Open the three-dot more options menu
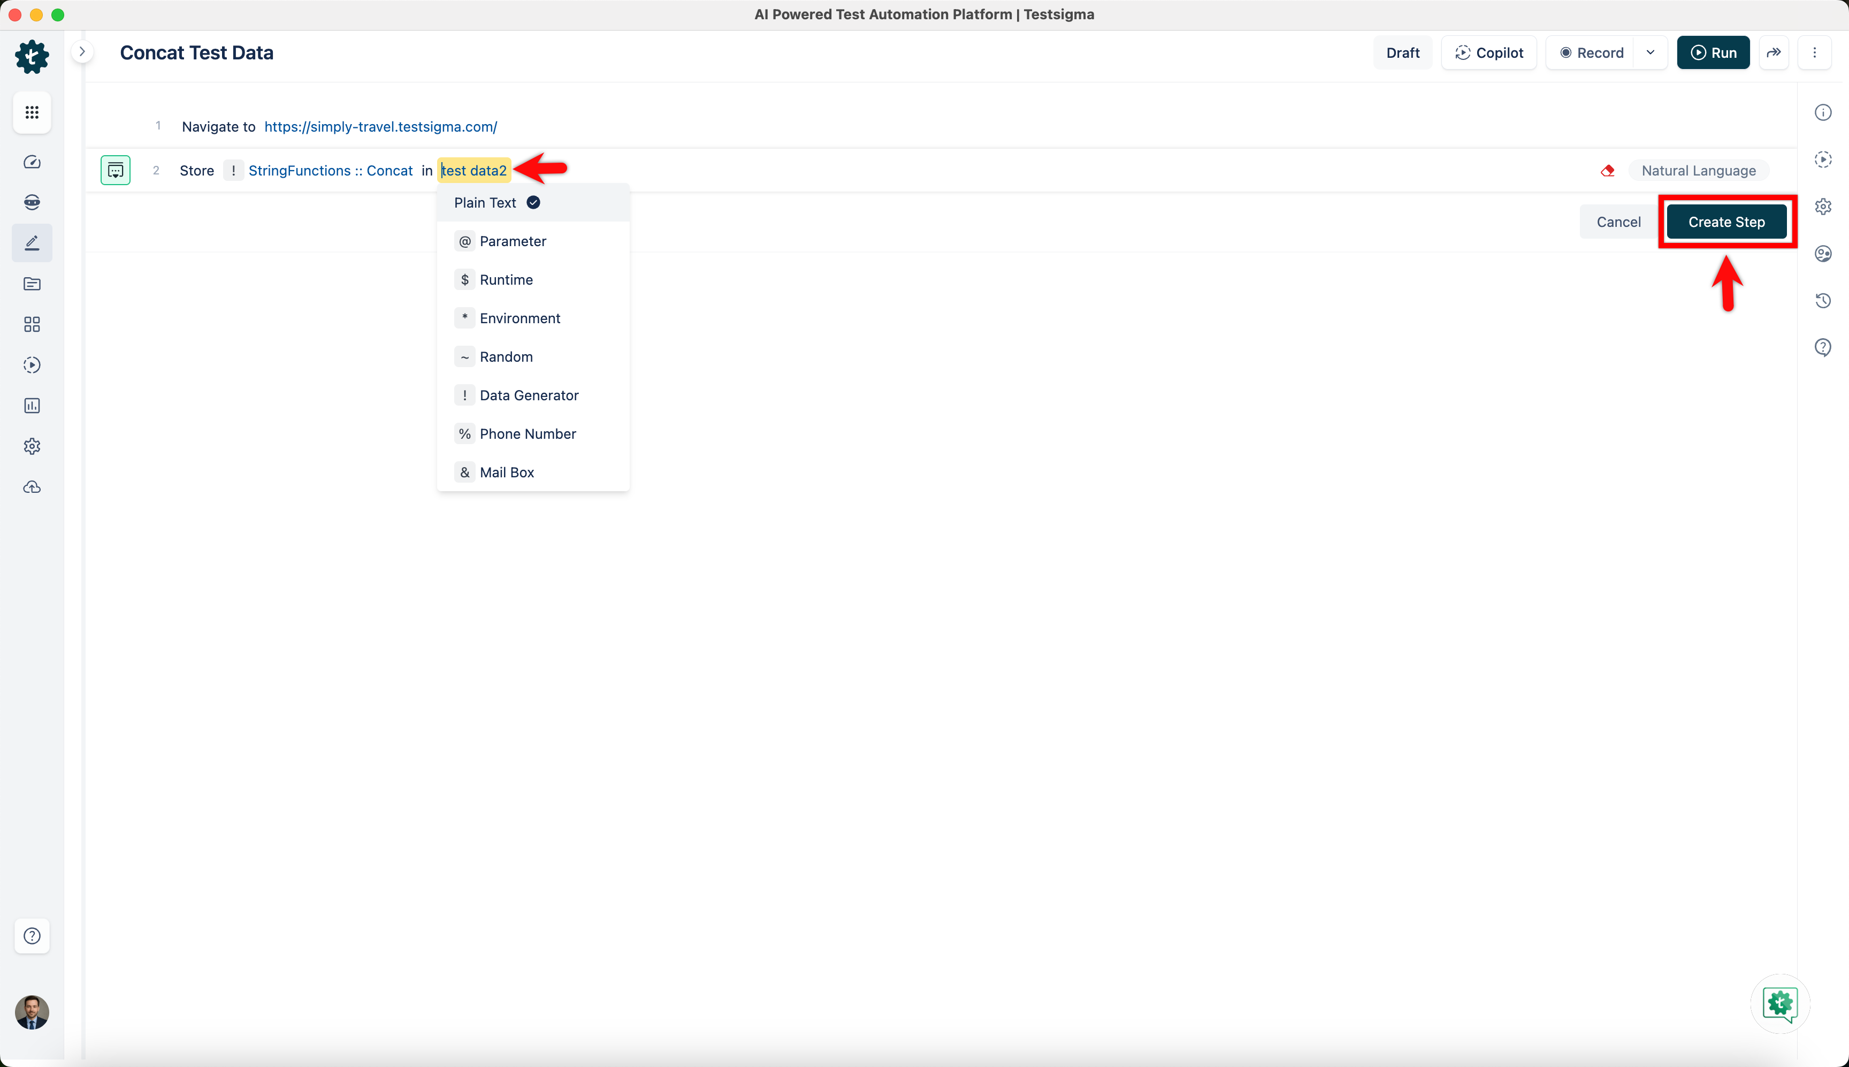Viewport: 1849px width, 1067px height. pos(1814,53)
